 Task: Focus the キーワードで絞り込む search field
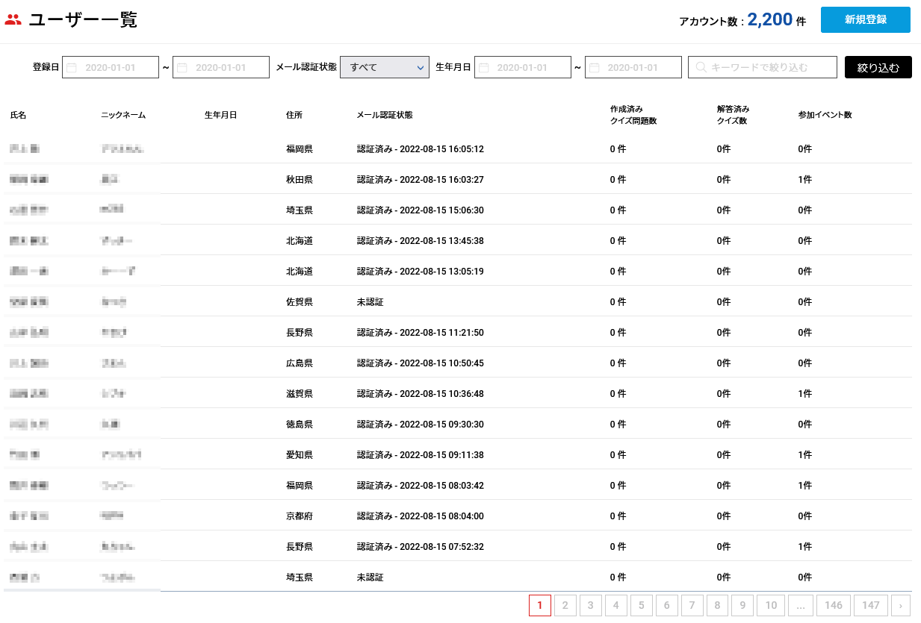click(x=769, y=68)
